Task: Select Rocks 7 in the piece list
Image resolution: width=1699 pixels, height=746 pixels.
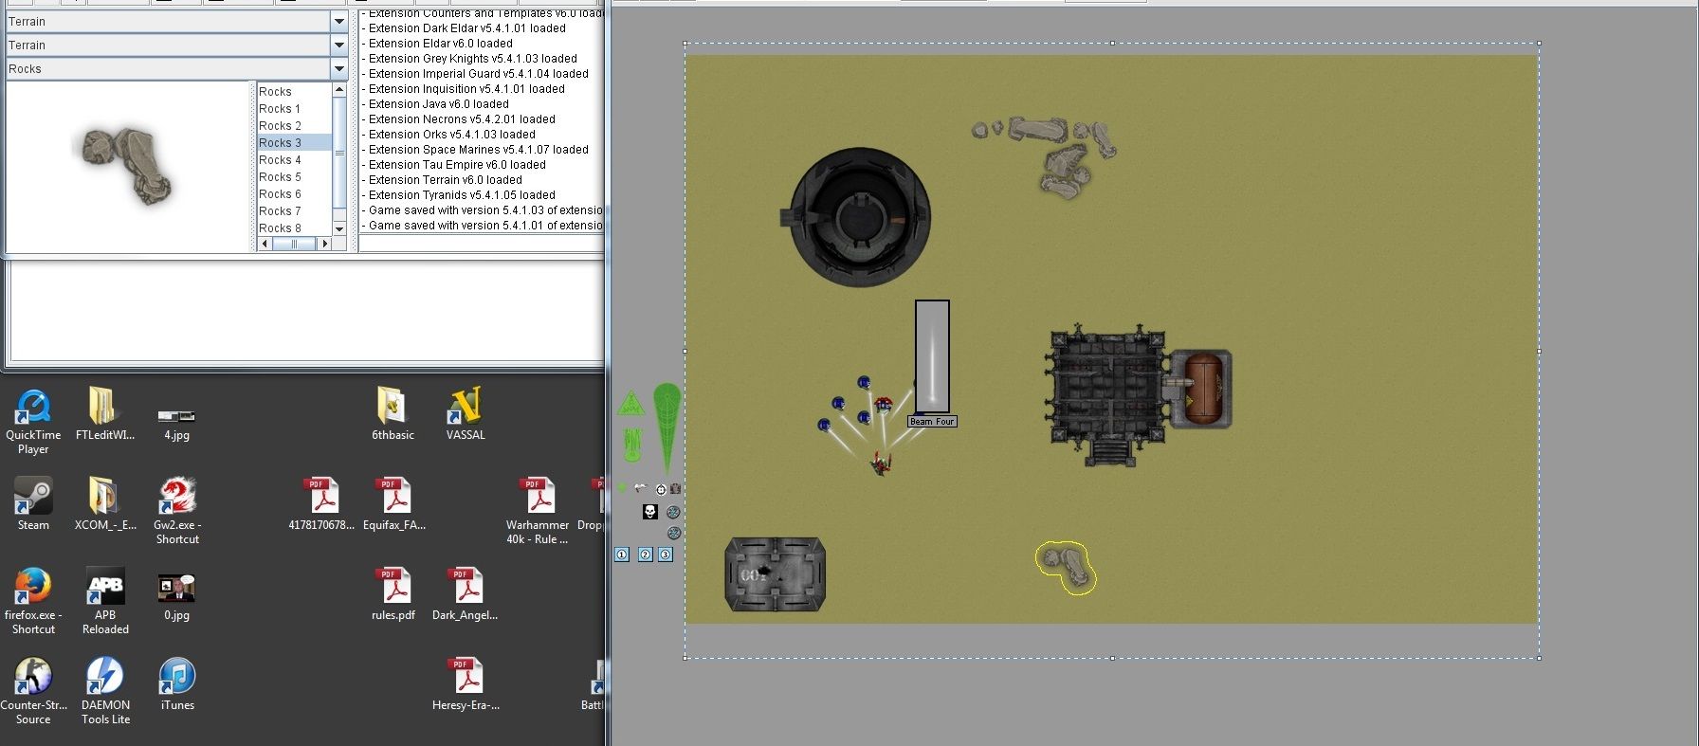Action: (294, 211)
